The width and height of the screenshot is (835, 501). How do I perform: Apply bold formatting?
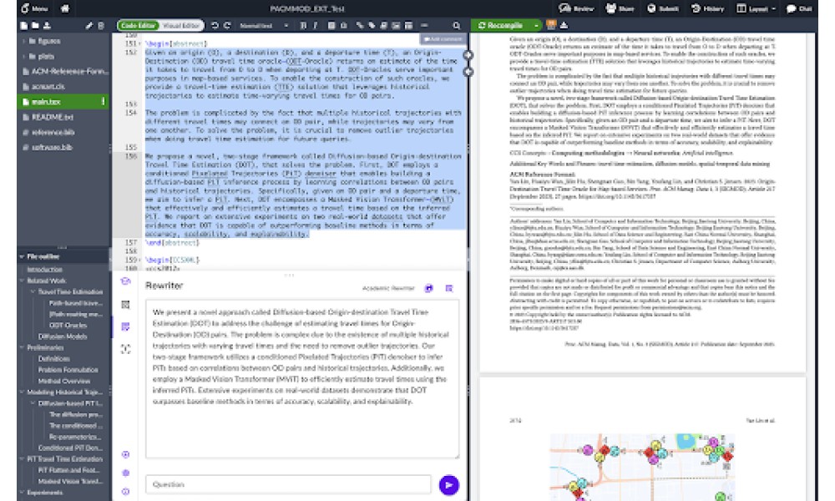tap(303, 25)
